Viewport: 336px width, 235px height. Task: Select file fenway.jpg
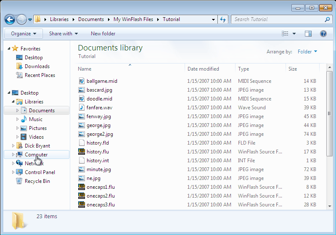[x=98, y=116]
